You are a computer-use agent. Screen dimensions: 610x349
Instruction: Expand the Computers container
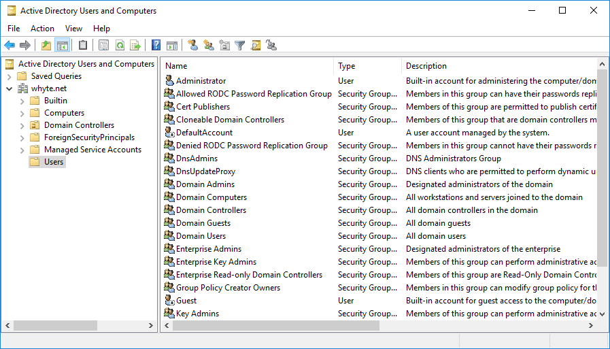tap(22, 114)
